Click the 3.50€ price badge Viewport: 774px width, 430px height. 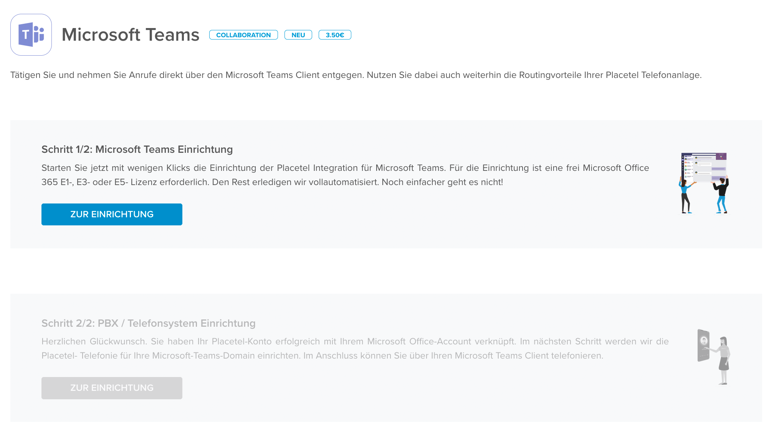(335, 35)
